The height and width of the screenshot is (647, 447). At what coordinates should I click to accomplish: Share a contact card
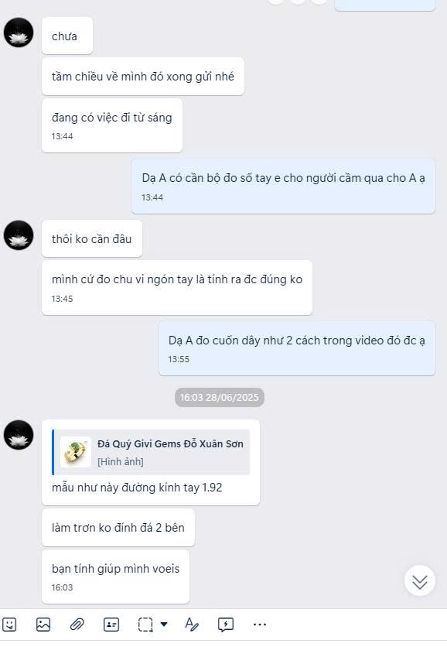[111, 625]
